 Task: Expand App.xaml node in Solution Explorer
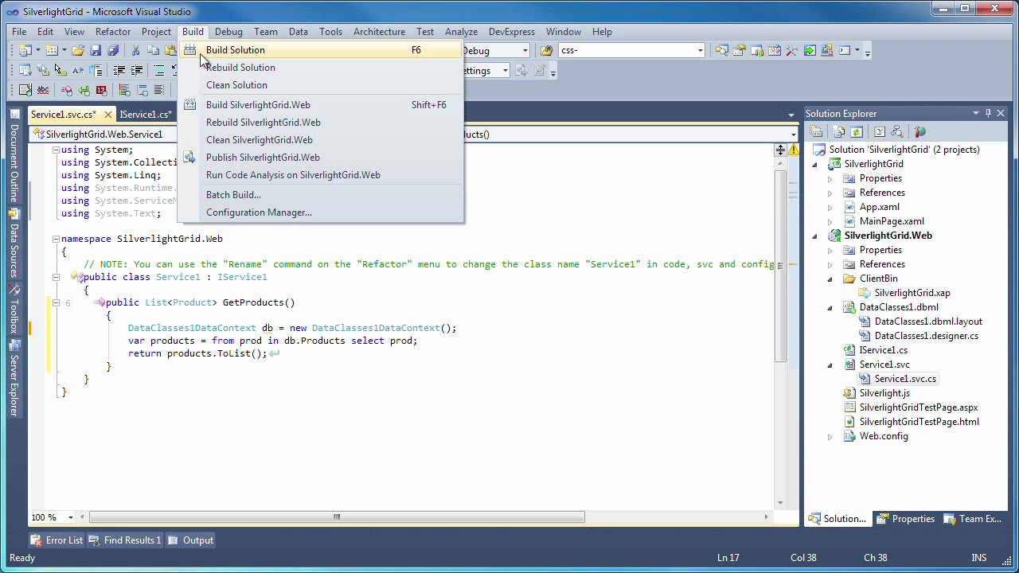(x=830, y=208)
